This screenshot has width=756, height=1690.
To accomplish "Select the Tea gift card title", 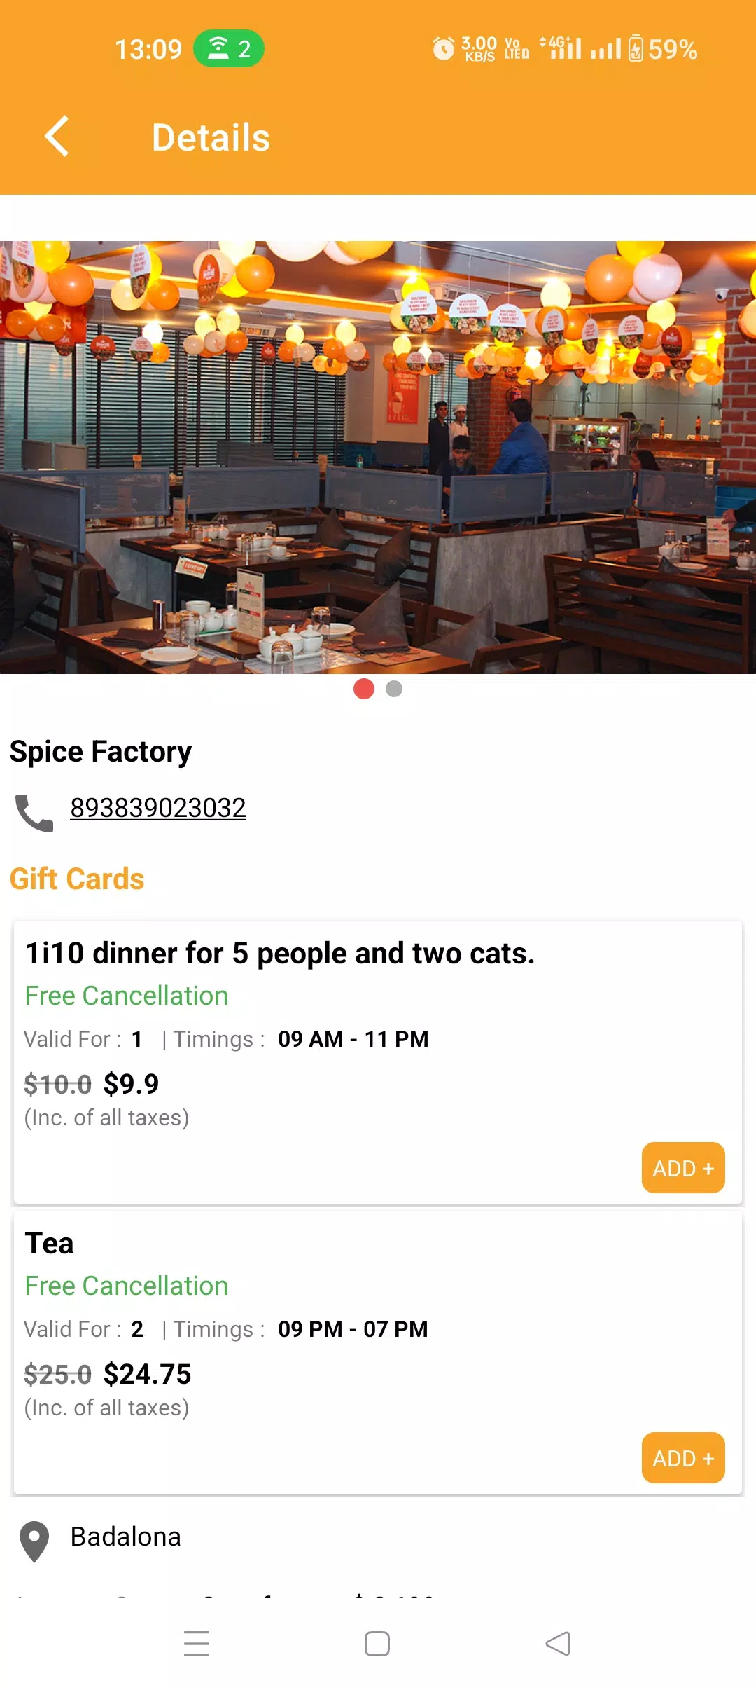I will pos(49,1244).
